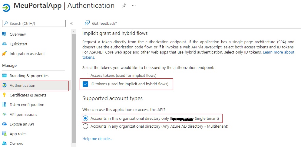
Task: Uncheck the ID tokens checkbox
Action: click(x=85, y=84)
